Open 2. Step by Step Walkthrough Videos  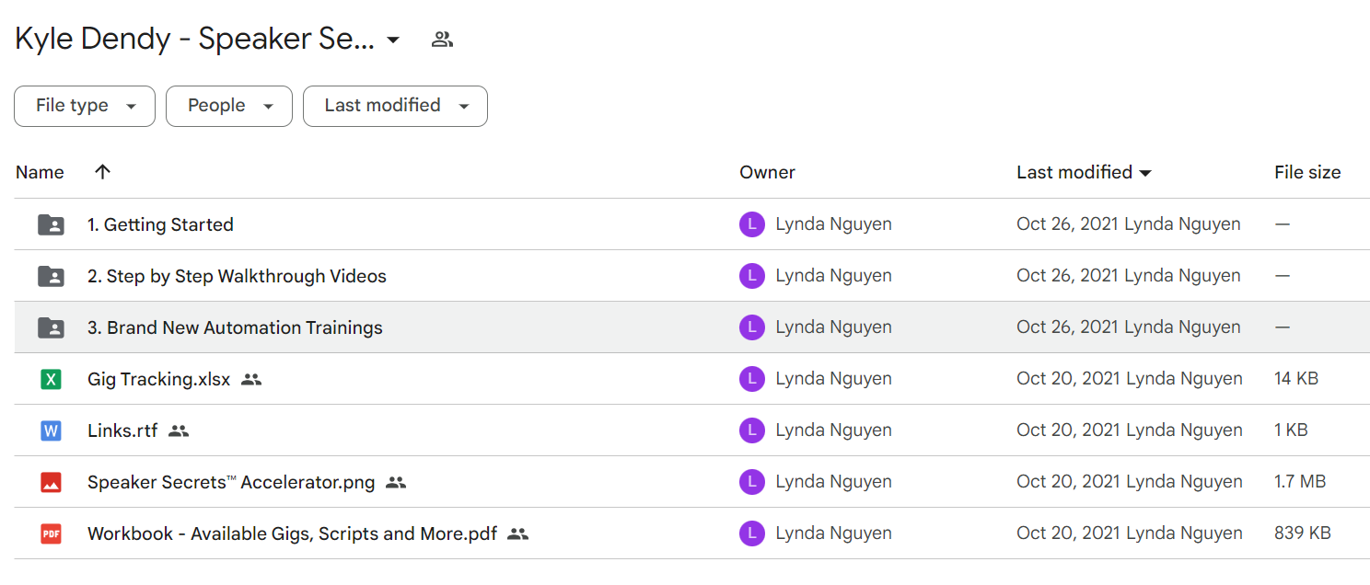(237, 276)
